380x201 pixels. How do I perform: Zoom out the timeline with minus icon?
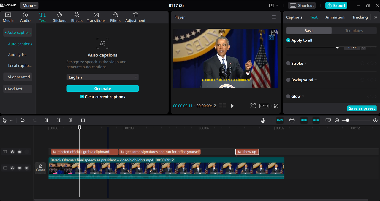[337, 120]
